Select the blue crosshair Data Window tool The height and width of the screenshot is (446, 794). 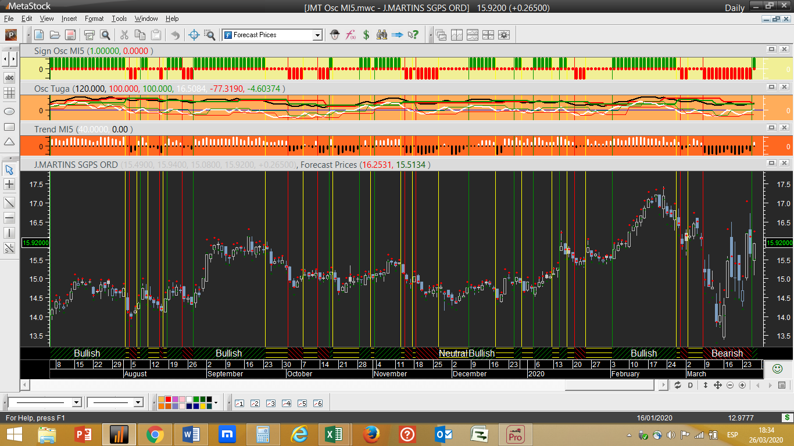coord(195,35)
